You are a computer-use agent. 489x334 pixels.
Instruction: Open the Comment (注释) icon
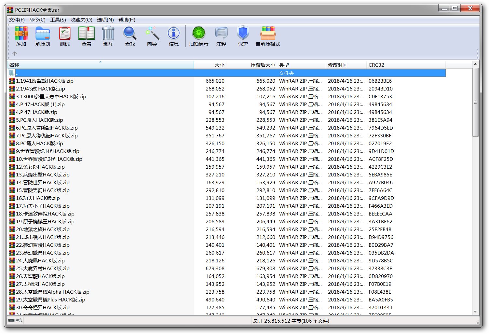pos(221,34)
